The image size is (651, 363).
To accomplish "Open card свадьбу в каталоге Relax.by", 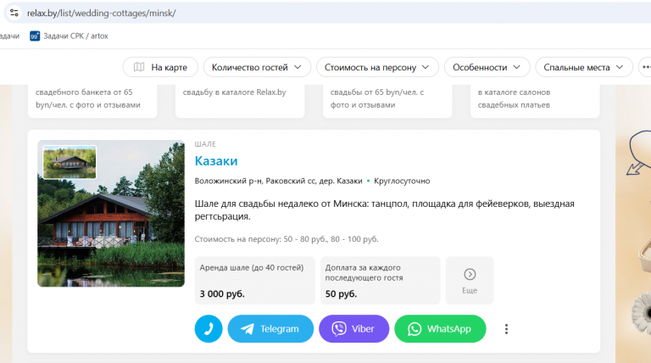I will tap(240, 101).
